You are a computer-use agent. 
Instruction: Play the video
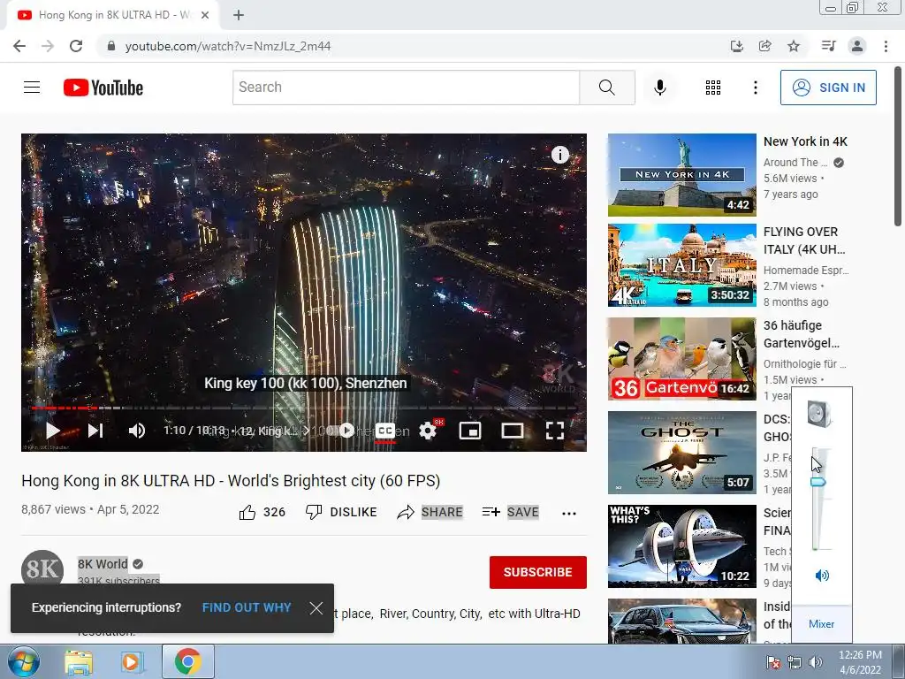pos(52,431)
